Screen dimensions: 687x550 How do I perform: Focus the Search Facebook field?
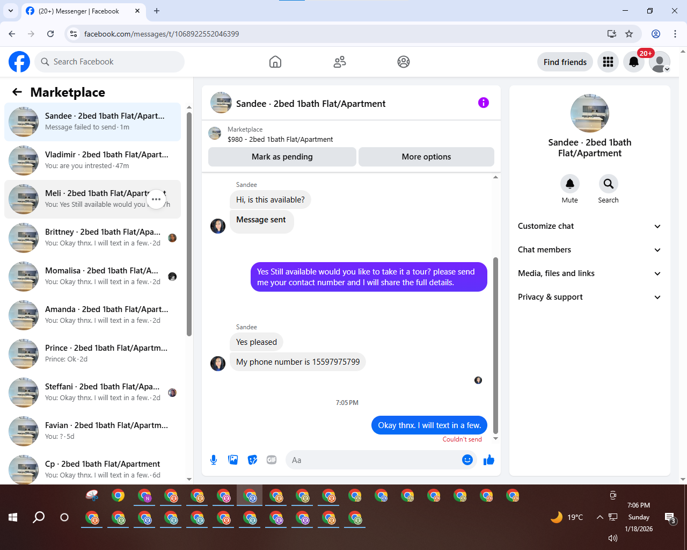109,62
